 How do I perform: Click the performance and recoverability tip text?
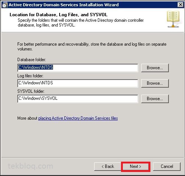point(92,46)
